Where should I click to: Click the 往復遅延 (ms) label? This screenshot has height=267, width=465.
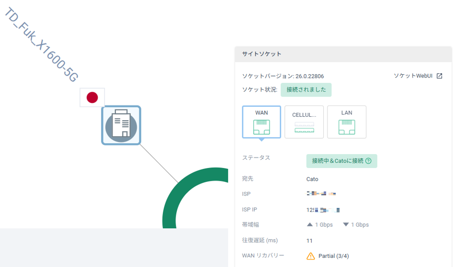tap(260, 240)
